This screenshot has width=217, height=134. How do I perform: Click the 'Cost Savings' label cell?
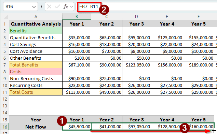tap(36, 44)
